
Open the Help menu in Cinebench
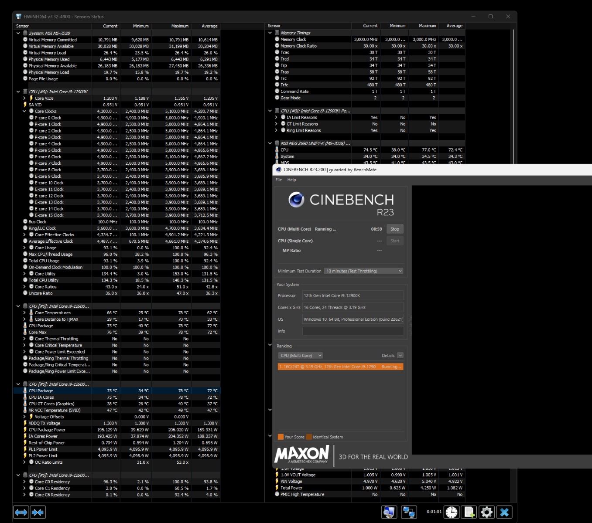point(291,180)
